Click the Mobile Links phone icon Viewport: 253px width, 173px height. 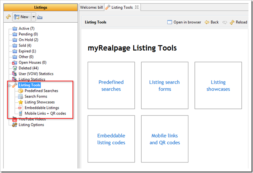[x=20, y=113]
